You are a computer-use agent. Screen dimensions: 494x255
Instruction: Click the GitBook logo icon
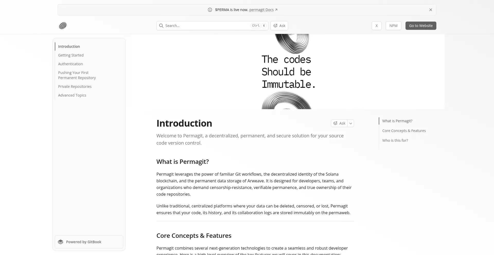click(x=61, y=242)
